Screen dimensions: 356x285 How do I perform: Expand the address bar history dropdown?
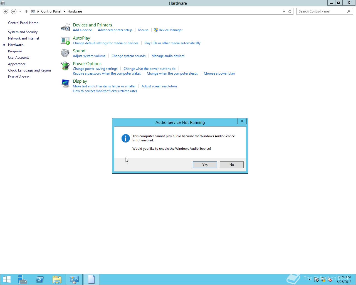click(284, 11)
